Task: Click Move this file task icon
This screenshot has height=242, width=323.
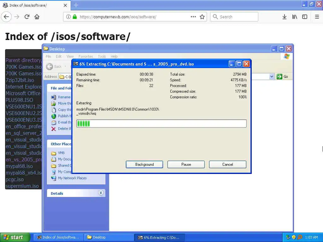Action: click(54, 103)
